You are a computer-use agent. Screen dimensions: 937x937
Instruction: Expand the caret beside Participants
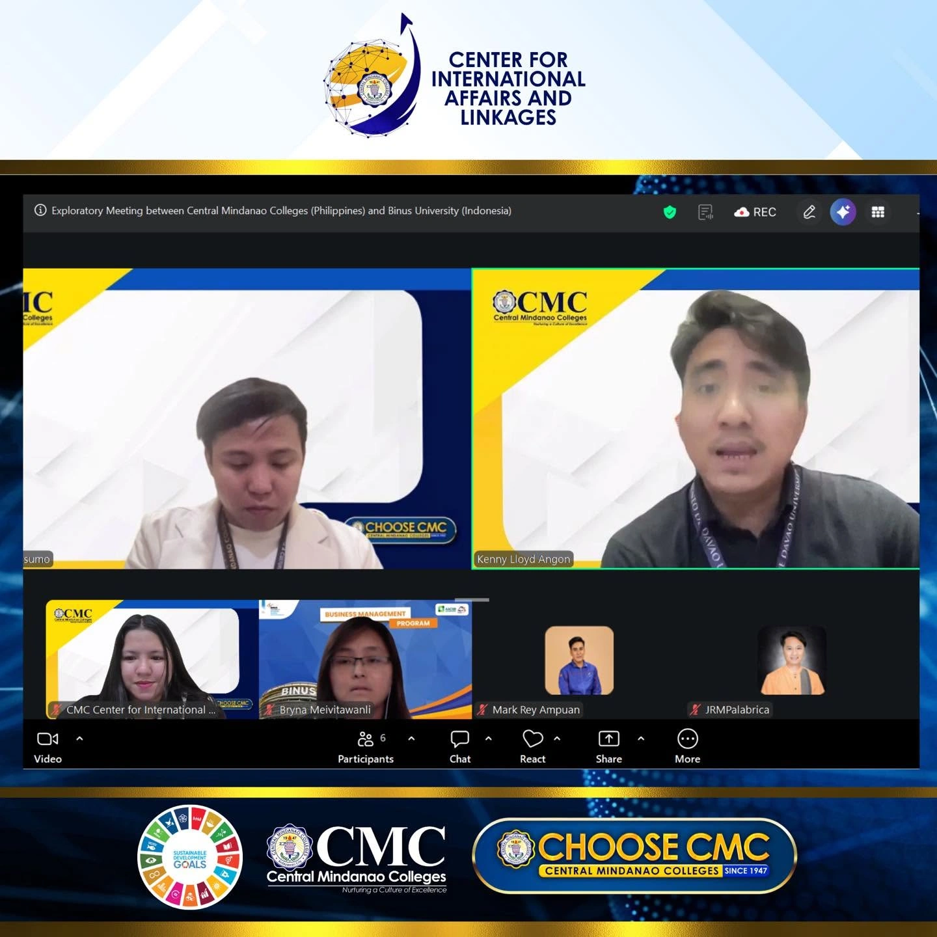point(411,739)
